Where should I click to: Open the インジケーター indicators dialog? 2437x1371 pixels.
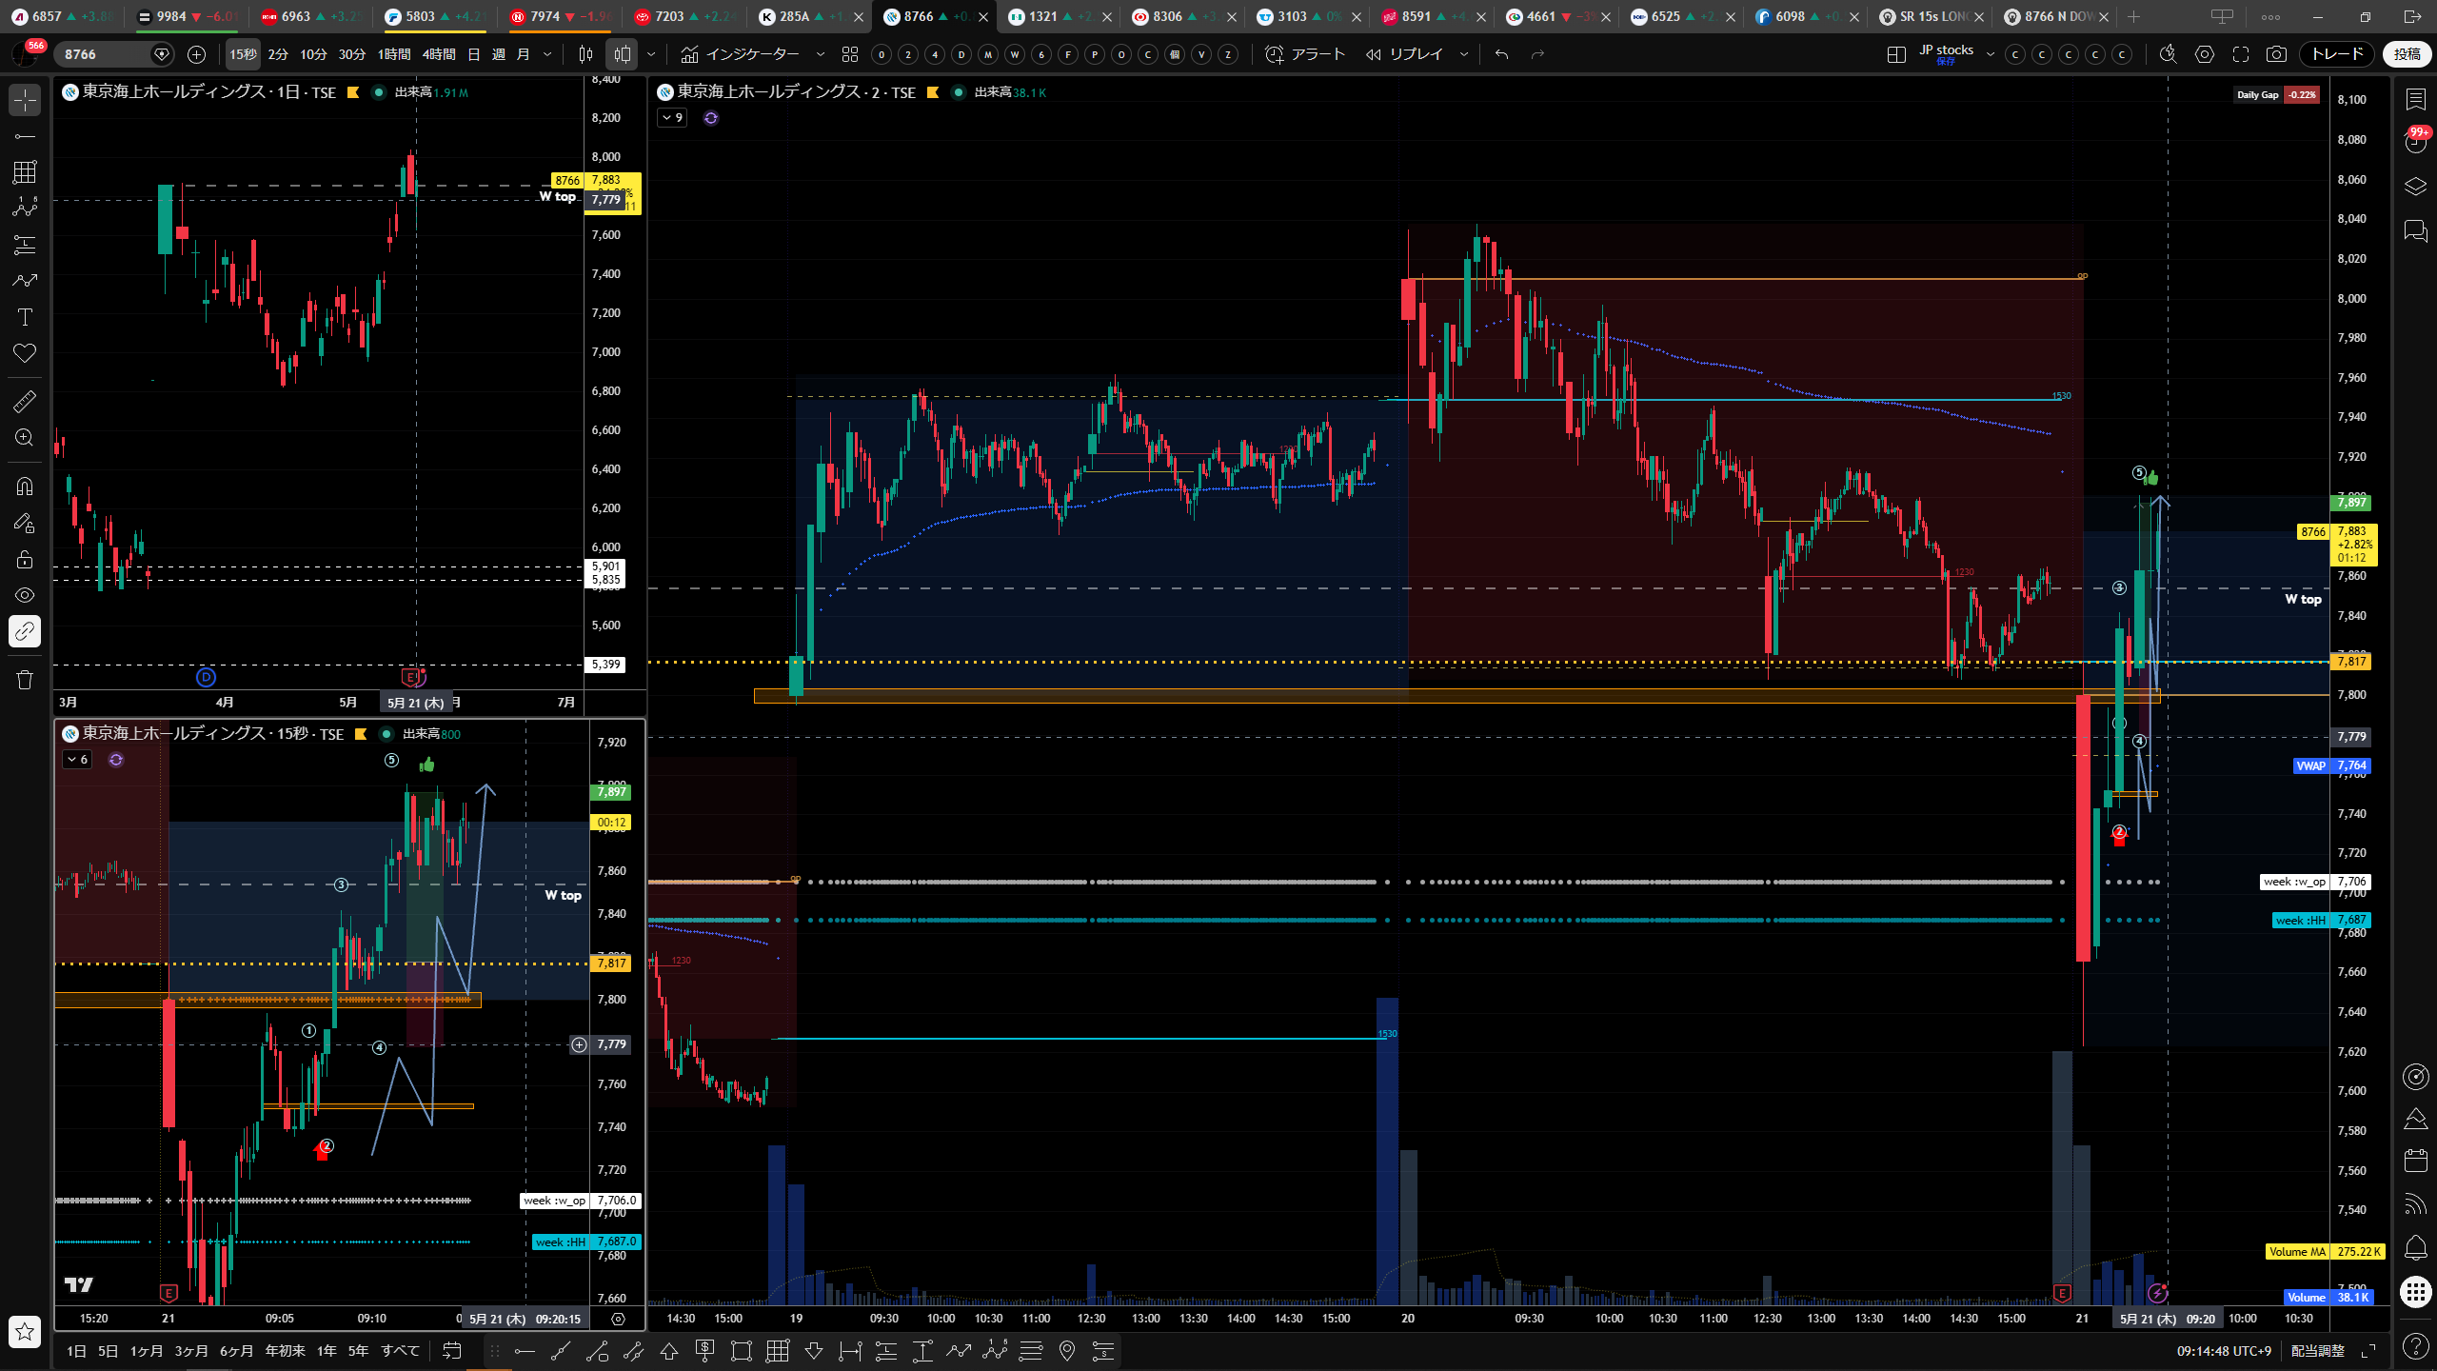pos(741,54)
